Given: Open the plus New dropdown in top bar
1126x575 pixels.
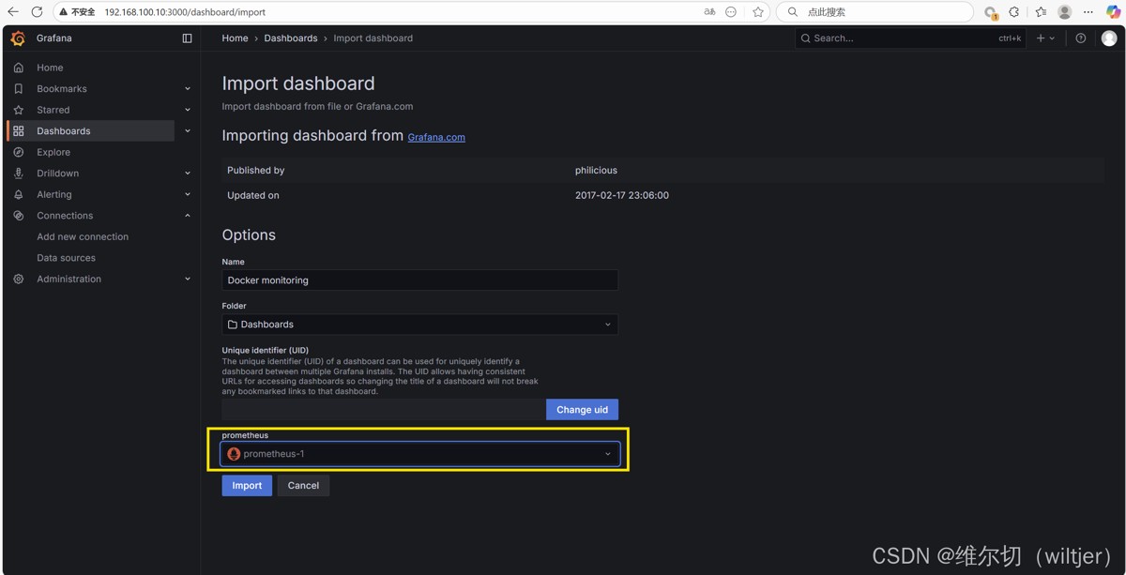Looking at the screenshot, I should pyautogui.click(x=1045, y=38).
